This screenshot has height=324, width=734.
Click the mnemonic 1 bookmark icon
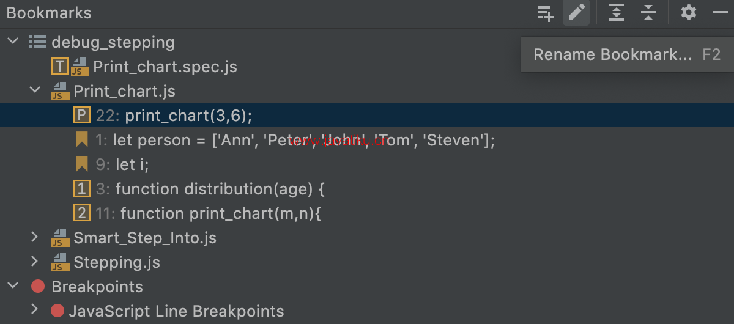click(x=81, y=189)
